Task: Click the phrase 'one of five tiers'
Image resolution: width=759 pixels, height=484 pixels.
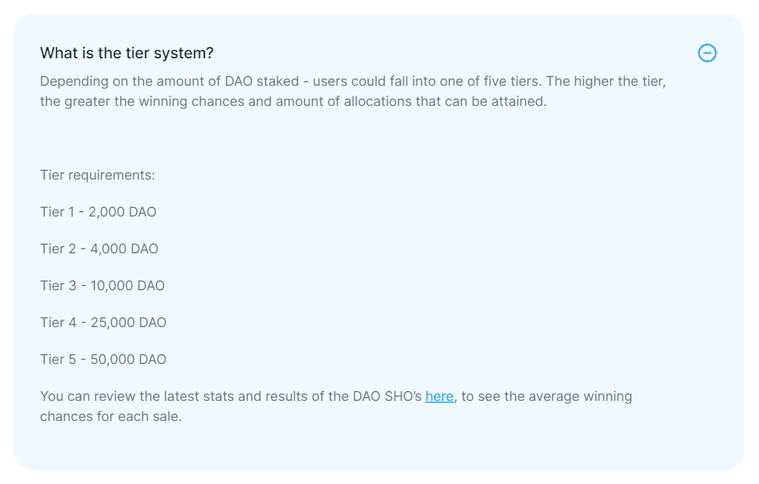Action: pos(490,81)
